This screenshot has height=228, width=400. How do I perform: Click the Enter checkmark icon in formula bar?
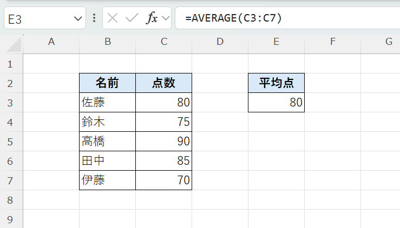point(132,18)
